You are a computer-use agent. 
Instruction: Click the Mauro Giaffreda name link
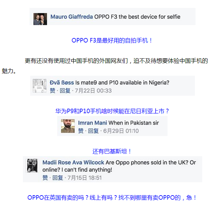tap(72, 17)
